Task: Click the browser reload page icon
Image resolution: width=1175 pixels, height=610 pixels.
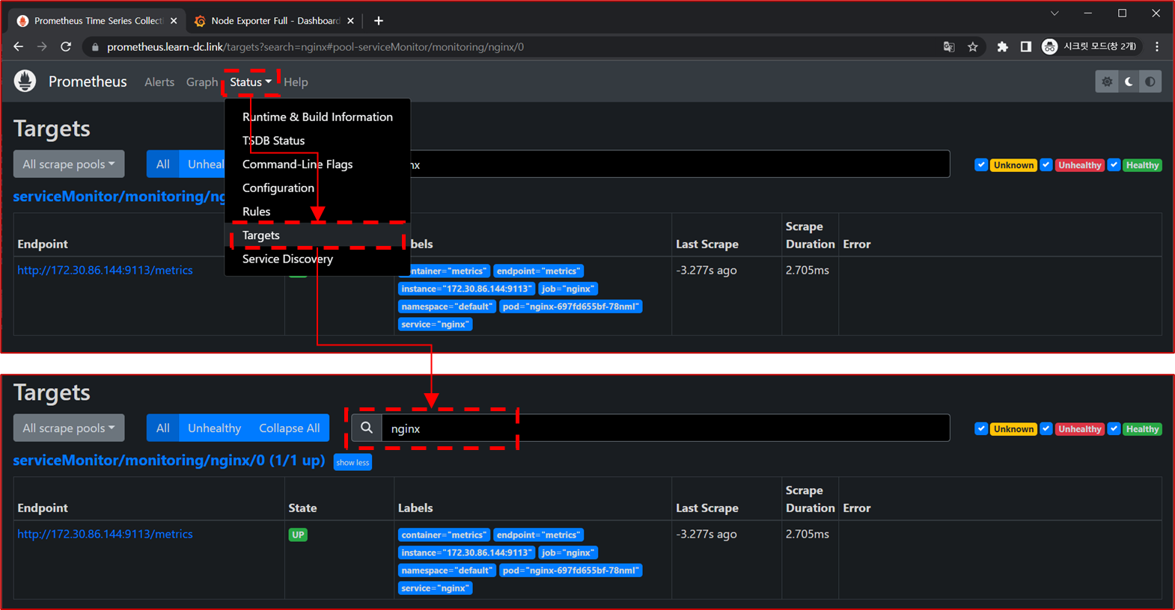Action: (x=66, y=46)
